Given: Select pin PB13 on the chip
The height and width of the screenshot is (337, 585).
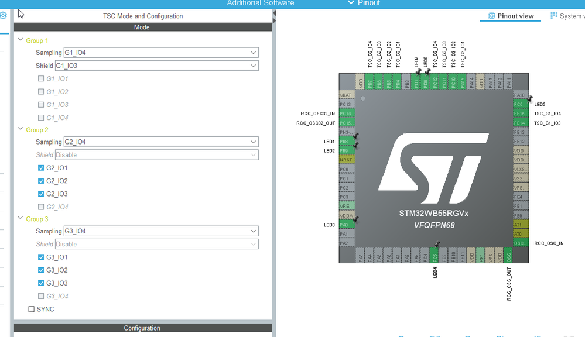Looking at the screenshot, I should pyautogui.click(x=521, y=132).
